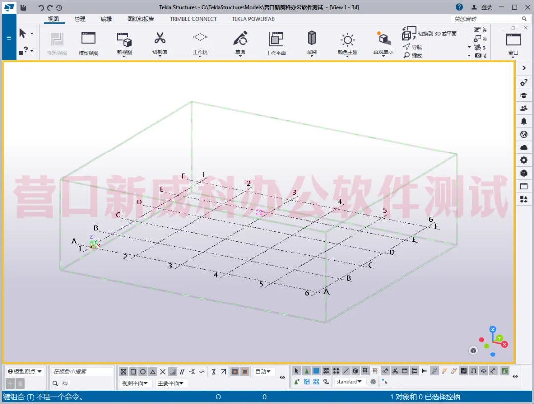Viewport: 534px width, 404px height.
Task: Toggle snap to midpoints triangle switch
Action: click(153, 372)
